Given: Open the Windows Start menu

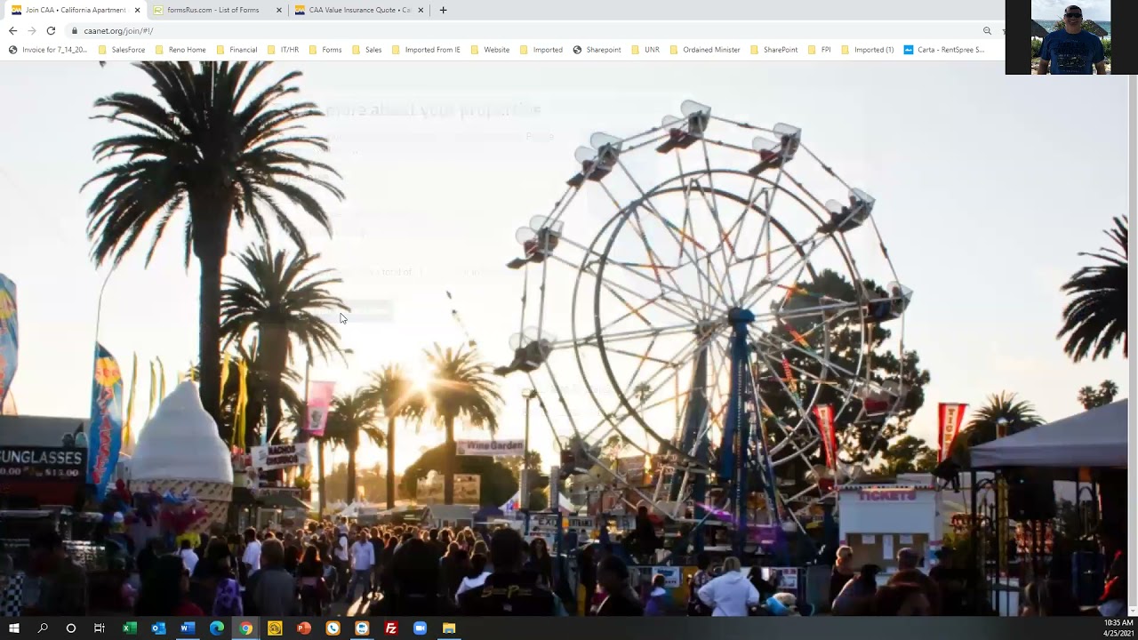Looking at the screenshot, I should tap(13, 628).
